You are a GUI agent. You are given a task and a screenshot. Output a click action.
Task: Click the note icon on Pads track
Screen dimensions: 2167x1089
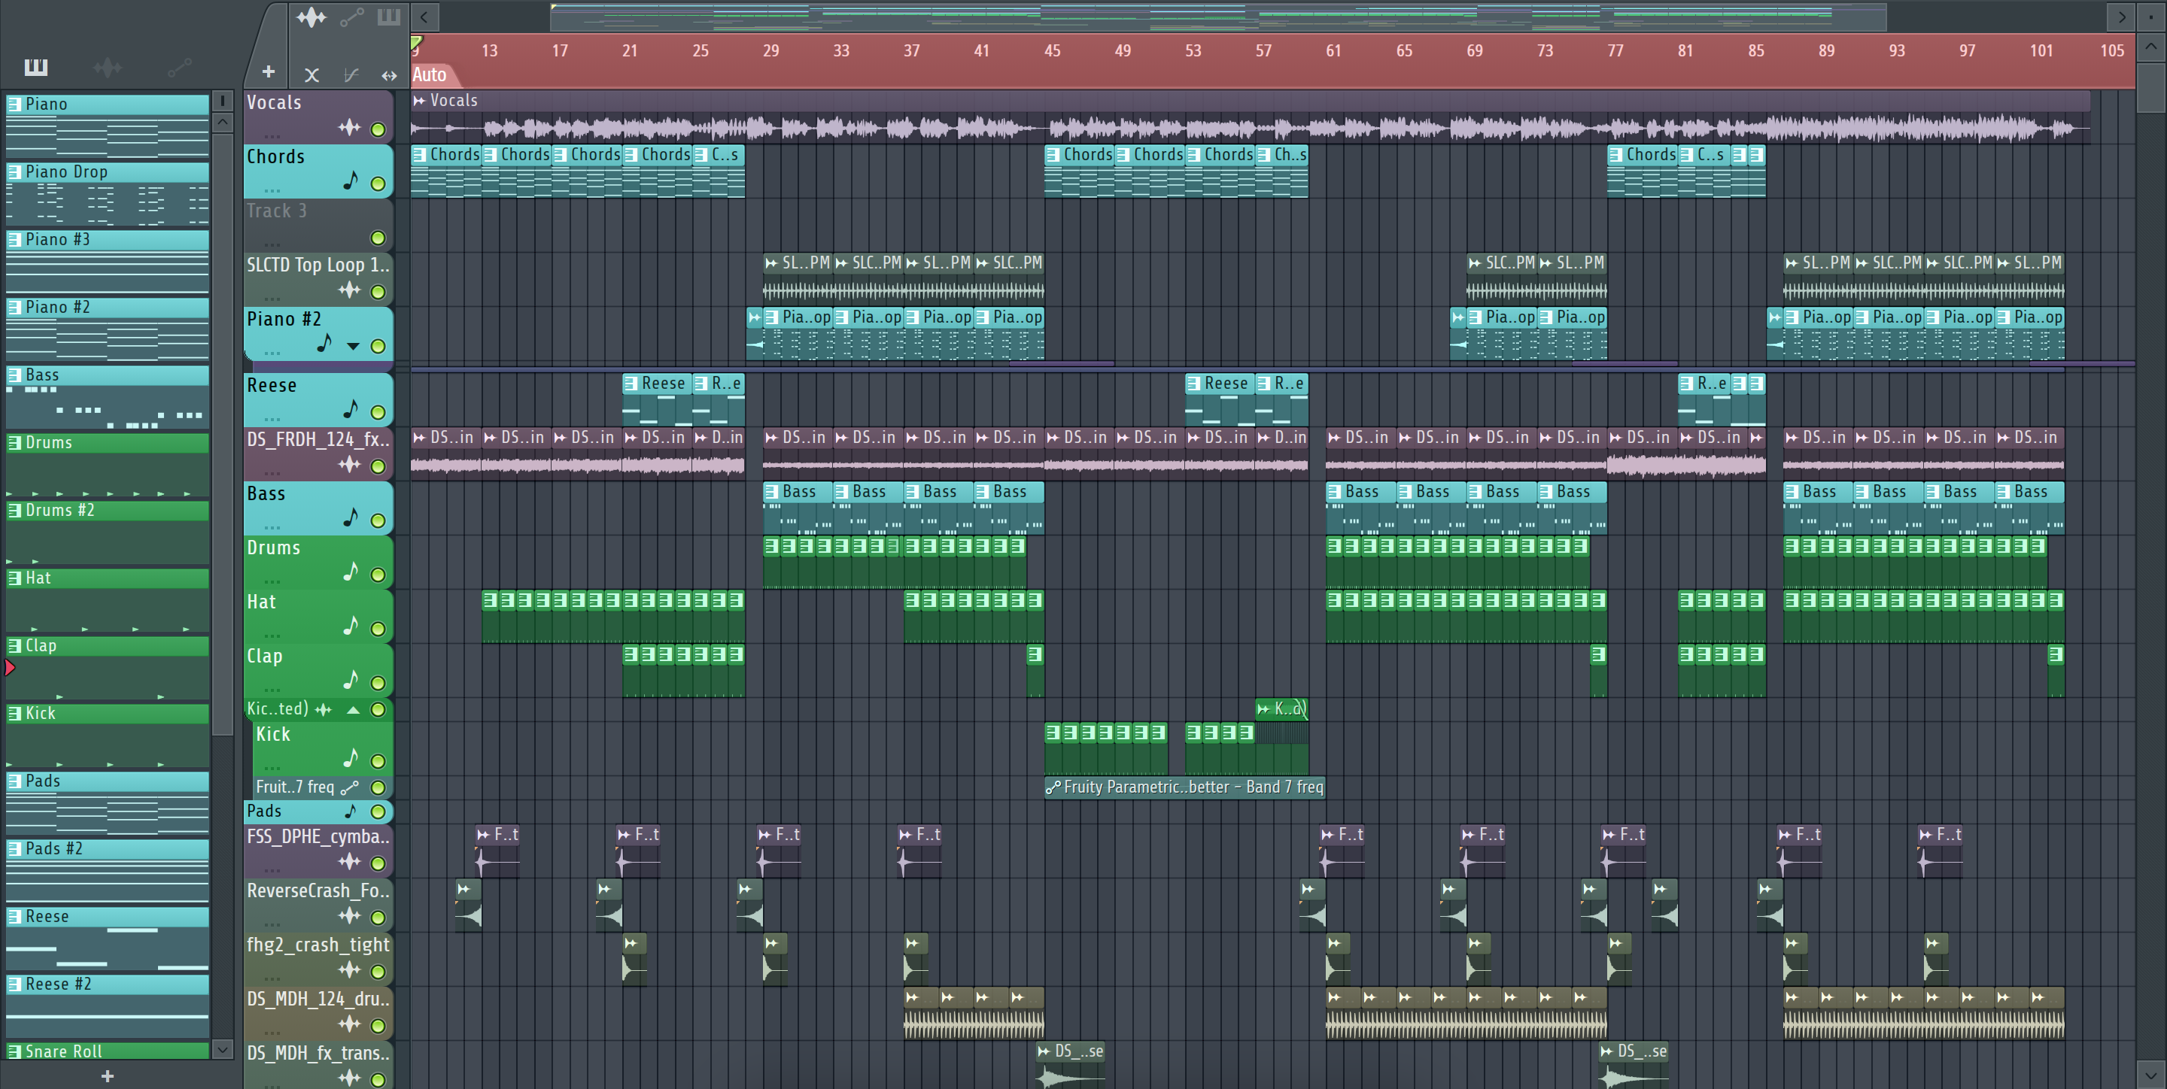351,811
